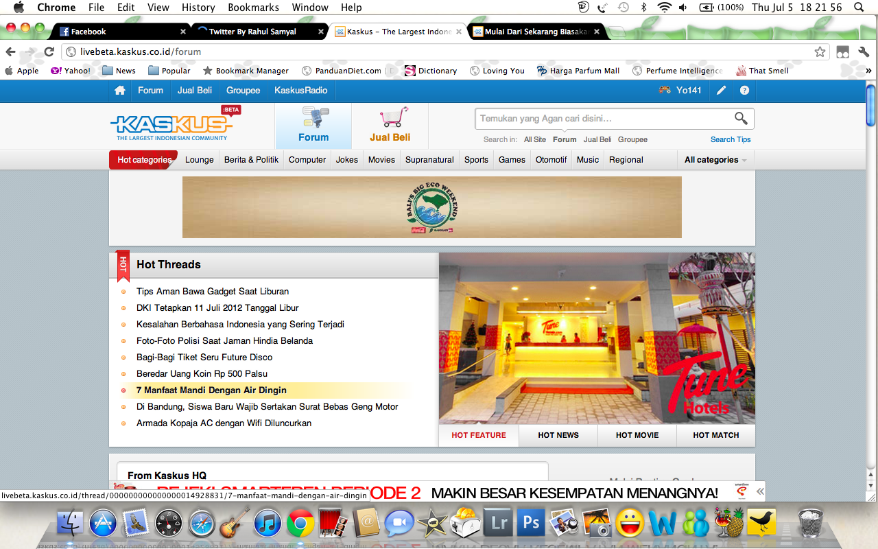Open iTunes from the dock
878x549 pixels.
(x=268, y=523)
